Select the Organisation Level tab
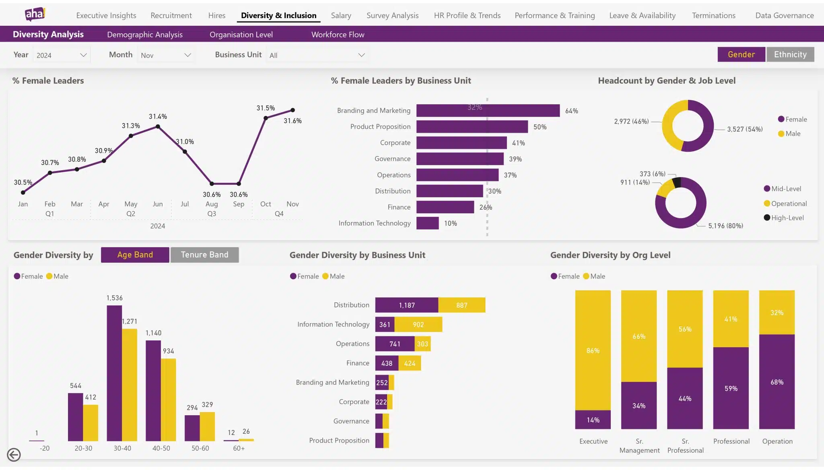824x470 pixels. tap(241, 35)
